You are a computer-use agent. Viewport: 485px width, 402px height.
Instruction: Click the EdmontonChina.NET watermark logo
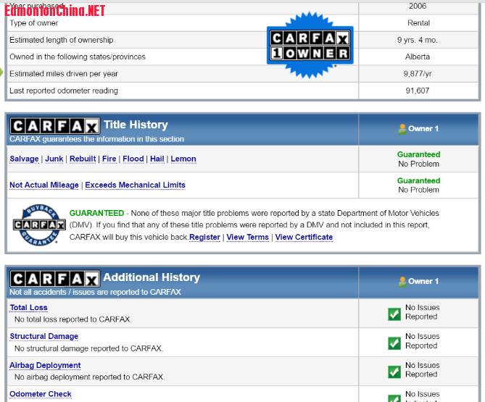(55, 9)
